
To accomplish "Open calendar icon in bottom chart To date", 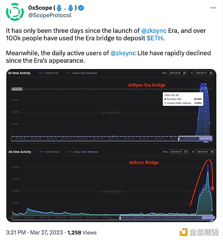I will (212, 152).
